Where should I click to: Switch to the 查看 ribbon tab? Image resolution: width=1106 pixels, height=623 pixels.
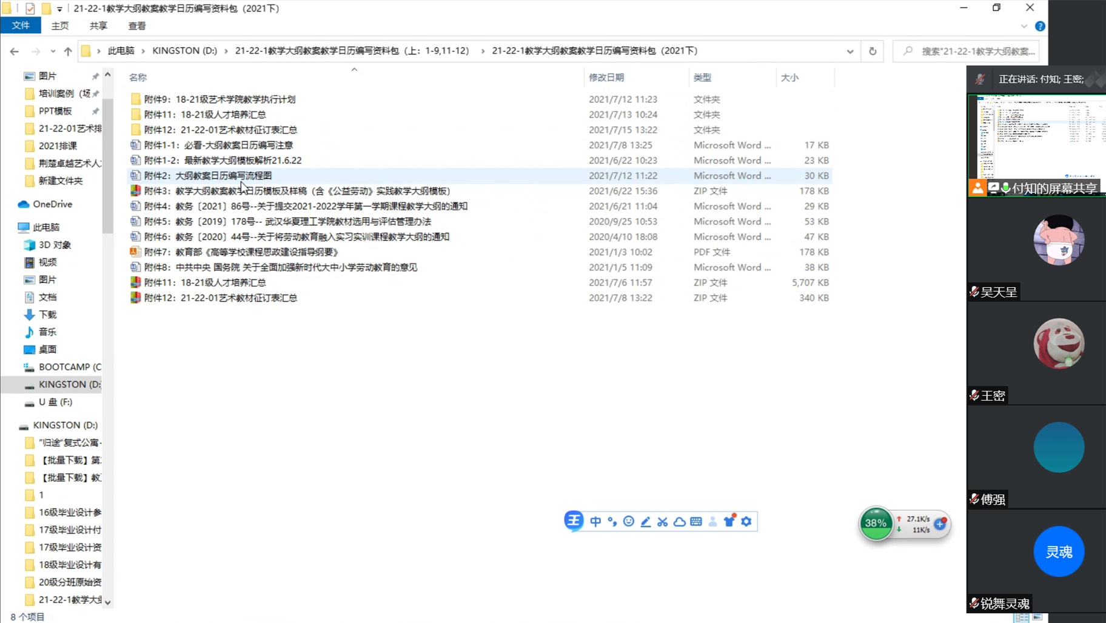[137, 26]
